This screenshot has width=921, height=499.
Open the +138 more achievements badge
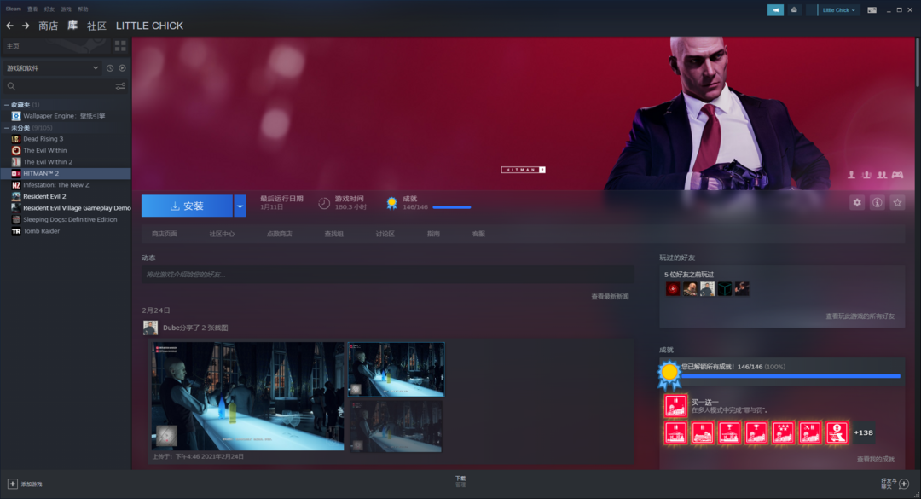(x=863, y=432)
